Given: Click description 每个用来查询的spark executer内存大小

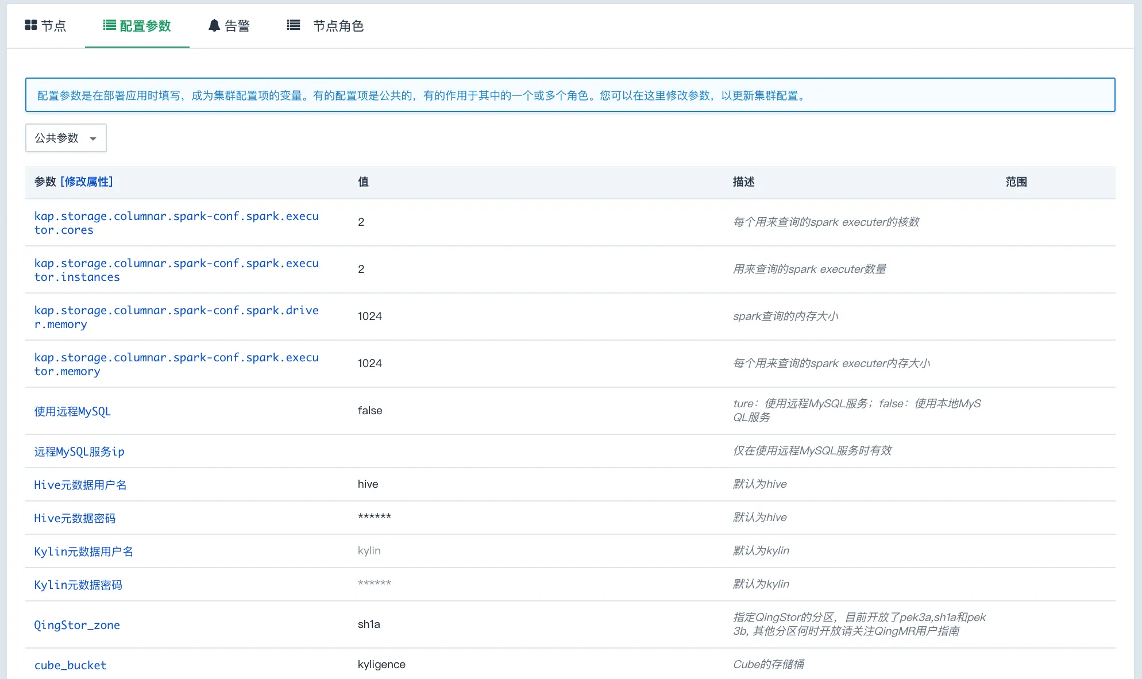Looking at the screenshot, I should tap(831, 363).
